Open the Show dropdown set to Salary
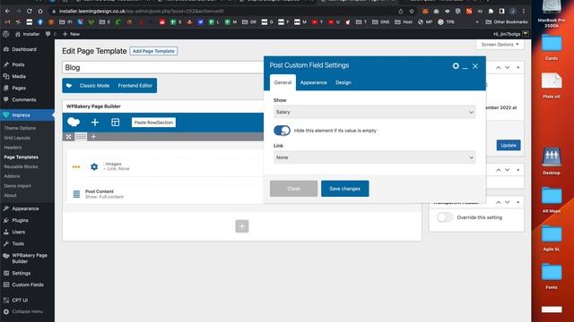 click(374, 112)
